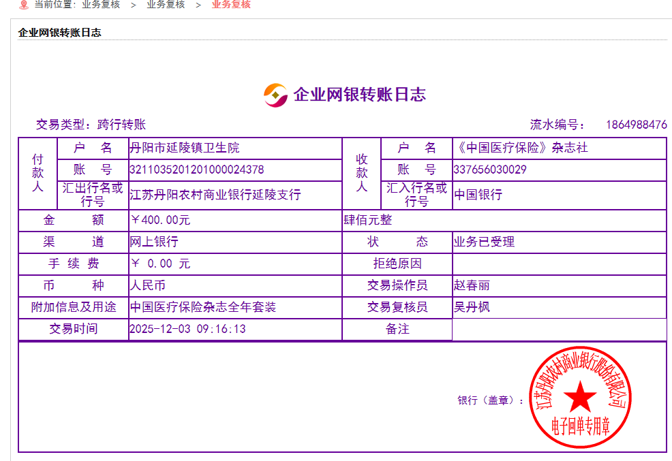Open the middle 业务复核 breadcrumb link
This screenshot has width=672, height=461.
click(166, 5)
